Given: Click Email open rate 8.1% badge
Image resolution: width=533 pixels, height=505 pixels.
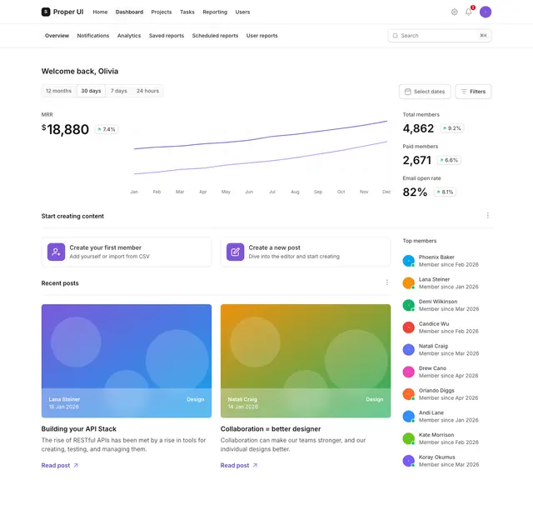Looking at the screenshot, I should pyautogui.click(x=445, y=192).
